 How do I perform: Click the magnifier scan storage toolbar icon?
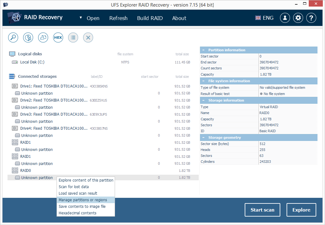[13, 37]
